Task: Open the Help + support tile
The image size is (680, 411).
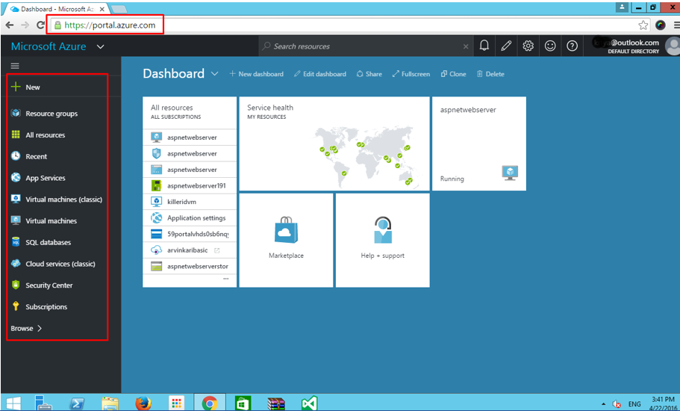Action: (382, 241)
